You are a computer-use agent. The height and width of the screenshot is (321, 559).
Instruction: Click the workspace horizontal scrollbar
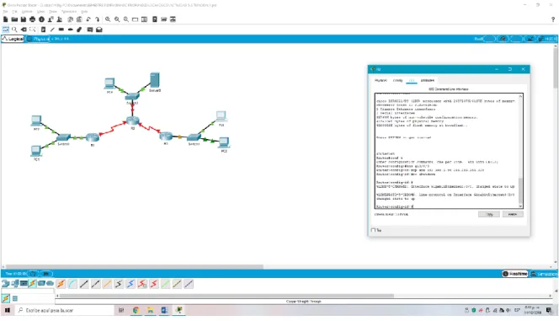pyautogui.click(x=135, y=267)
